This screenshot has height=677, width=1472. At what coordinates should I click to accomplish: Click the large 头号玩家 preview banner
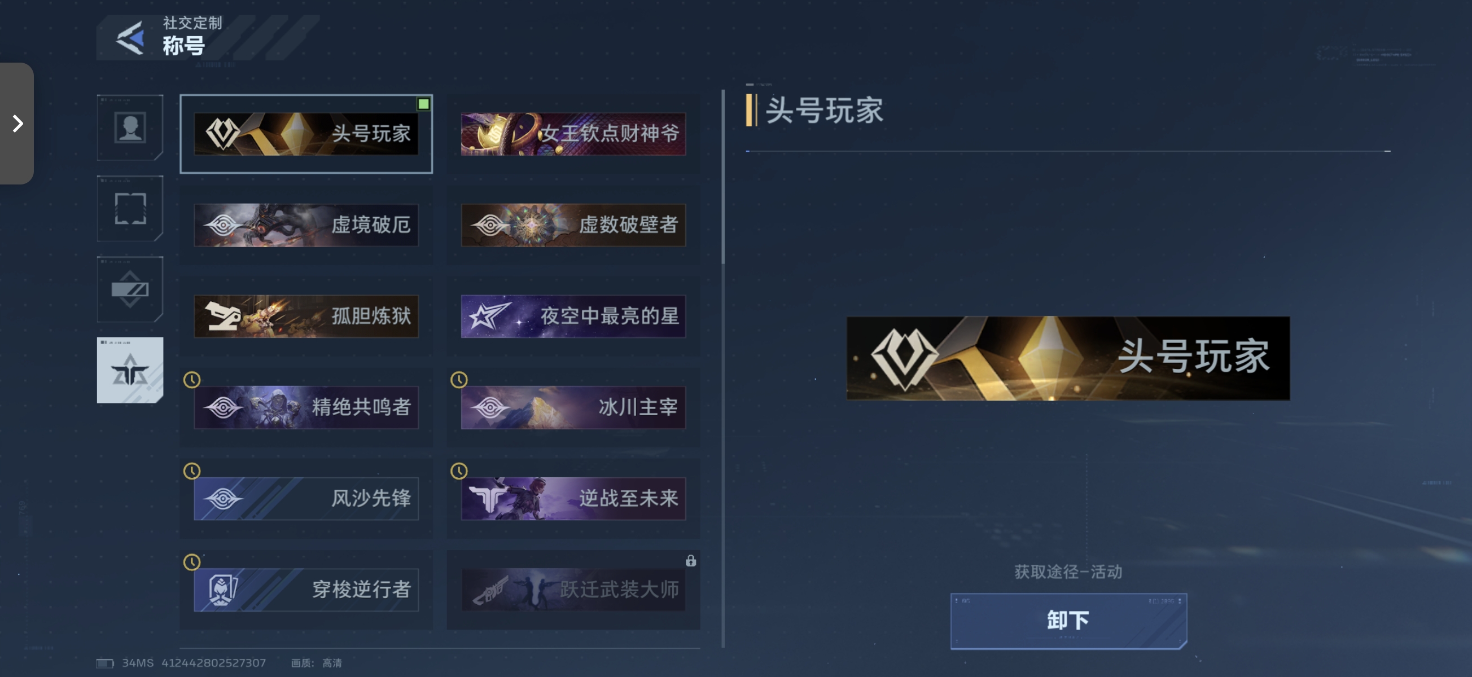pyautogui.click(x=1068, y=358)
